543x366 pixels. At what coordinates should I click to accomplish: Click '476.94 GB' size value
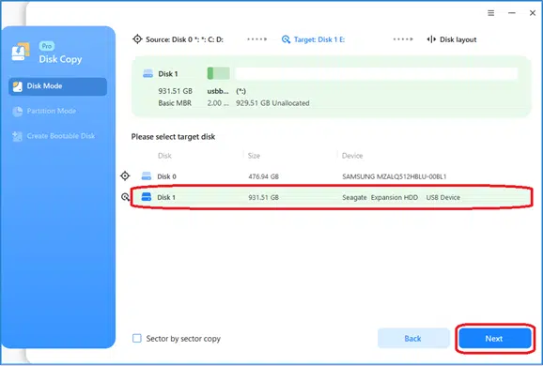pos(264,176)
